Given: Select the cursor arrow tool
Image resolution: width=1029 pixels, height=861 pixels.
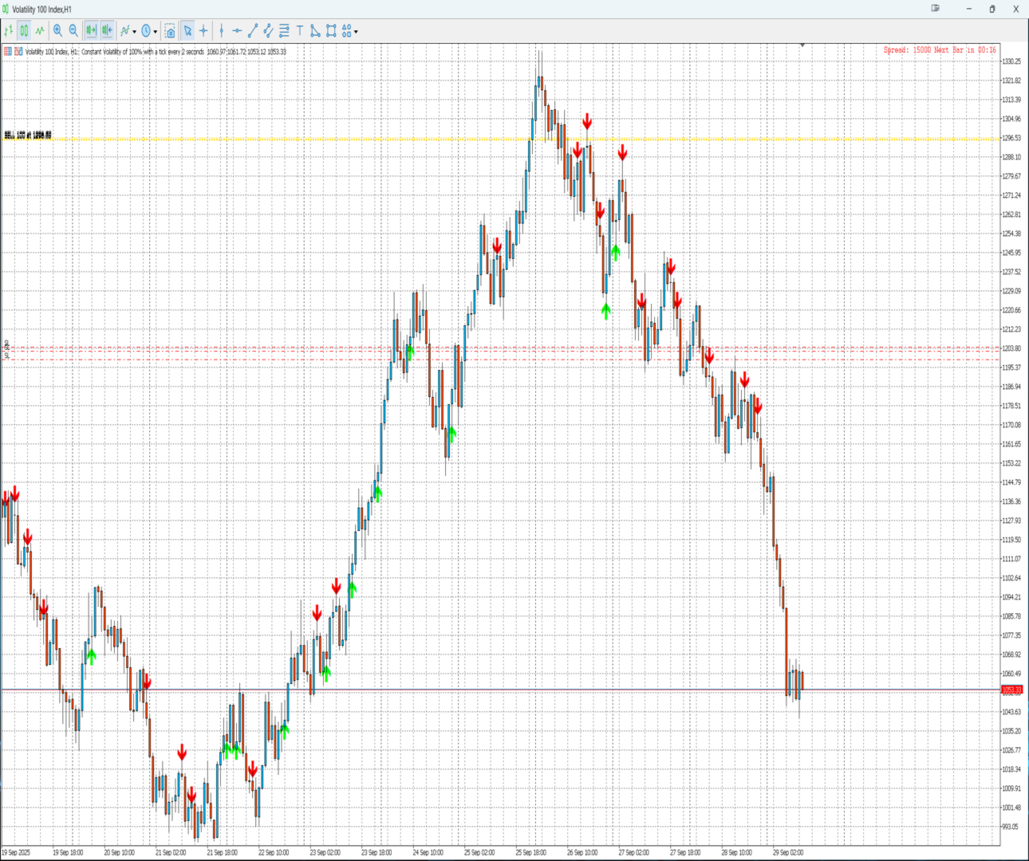Looking at the screenshot, I should pyautogui.click(x=187, y=31).
